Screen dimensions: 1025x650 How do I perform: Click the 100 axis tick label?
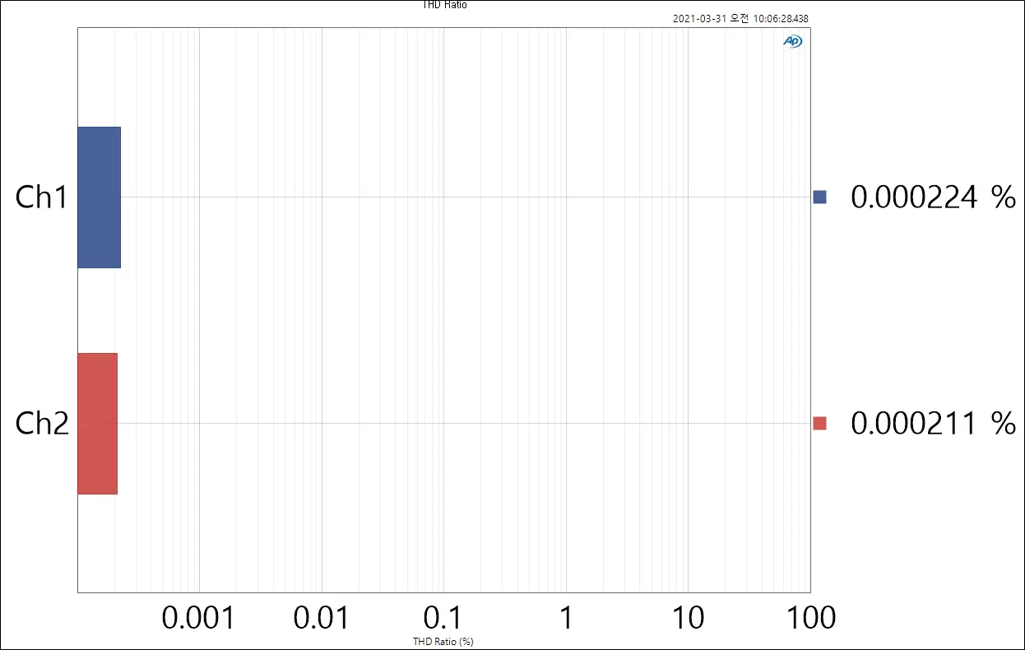click(x=809, y=617)
